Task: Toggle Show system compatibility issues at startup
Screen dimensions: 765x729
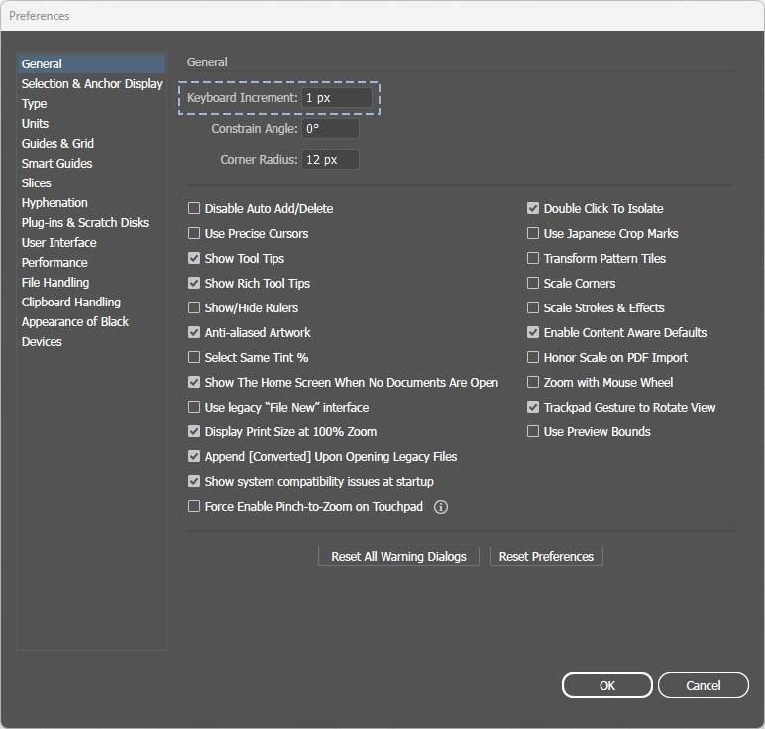Action: (194, 481)
